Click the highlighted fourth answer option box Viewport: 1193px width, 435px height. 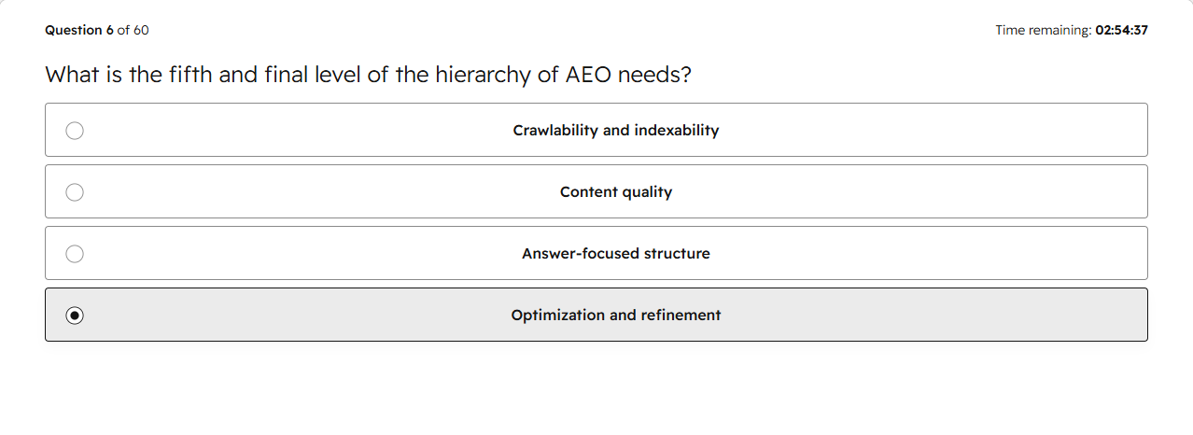pyautogui.click(x=596, y=315)
